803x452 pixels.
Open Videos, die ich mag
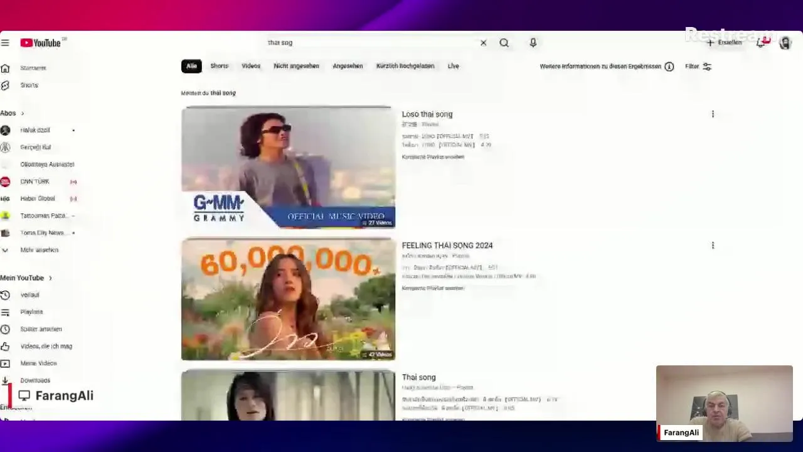click(x=46, y=346)
